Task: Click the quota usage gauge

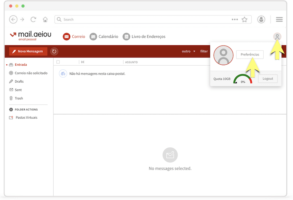Action: [x=243, y=80]
